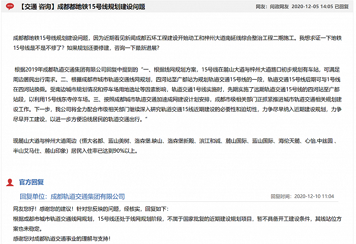Click the red person icon beside 官方回复
Viewport: 356px width, 244px height.
[x=10, y=183]
